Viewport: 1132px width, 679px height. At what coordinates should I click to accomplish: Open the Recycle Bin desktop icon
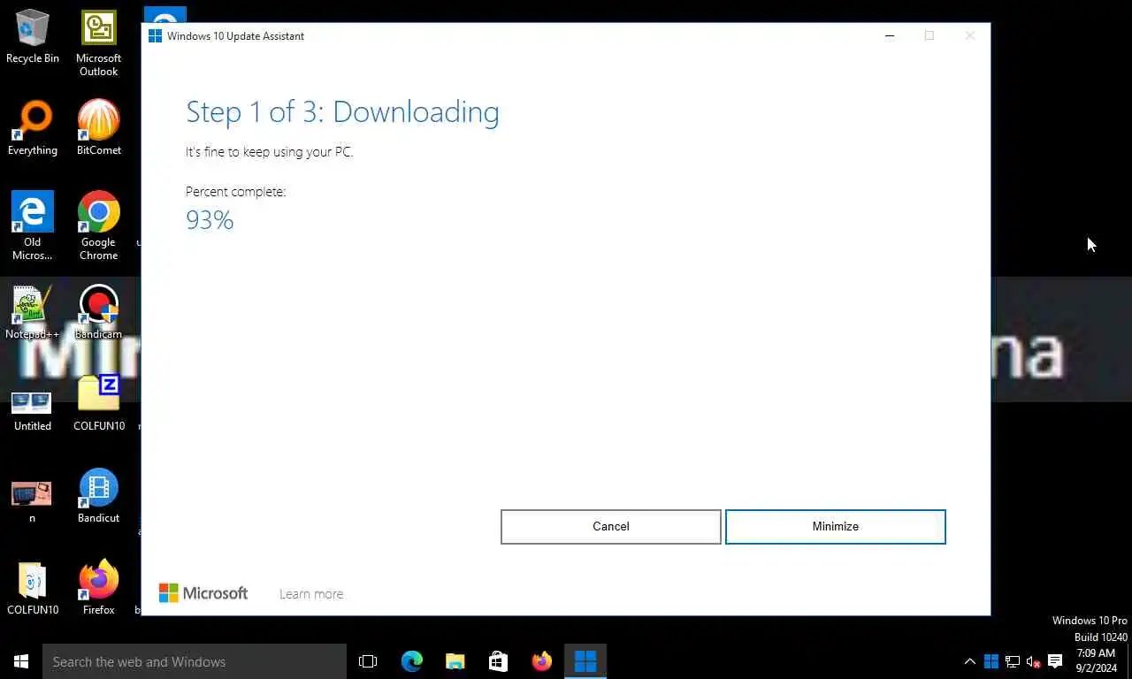pos(33,37)
